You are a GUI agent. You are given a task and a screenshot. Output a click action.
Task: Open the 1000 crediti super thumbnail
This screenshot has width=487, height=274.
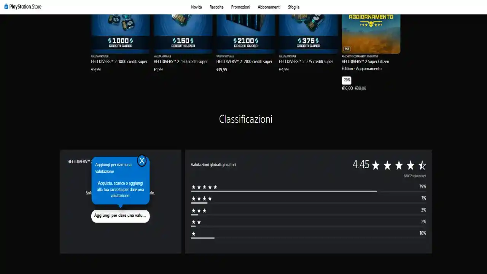click(120, 34)
